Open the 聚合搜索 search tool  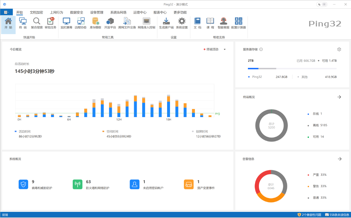[x=37, y=23]
